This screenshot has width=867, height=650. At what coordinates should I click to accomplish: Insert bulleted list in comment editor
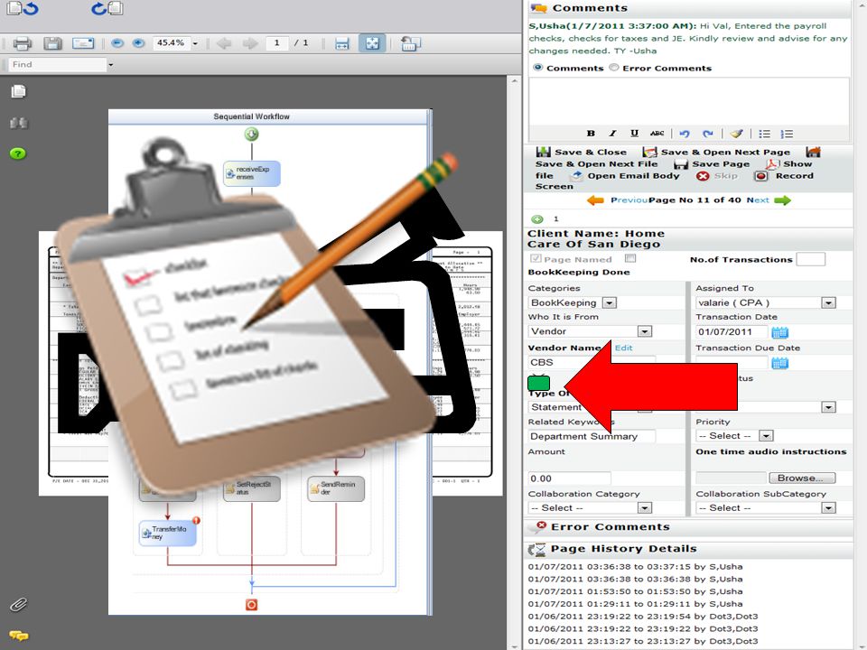click(x=764, y=134)
